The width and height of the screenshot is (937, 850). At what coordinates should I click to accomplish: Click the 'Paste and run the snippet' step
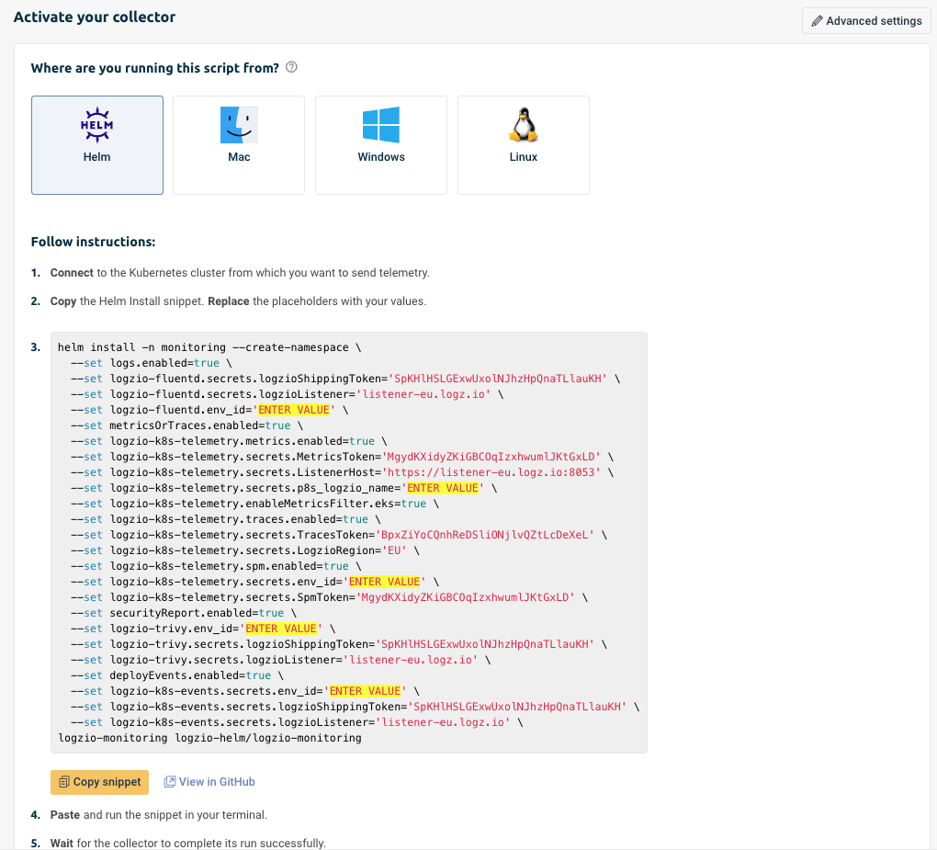click(x=159, y=815)
